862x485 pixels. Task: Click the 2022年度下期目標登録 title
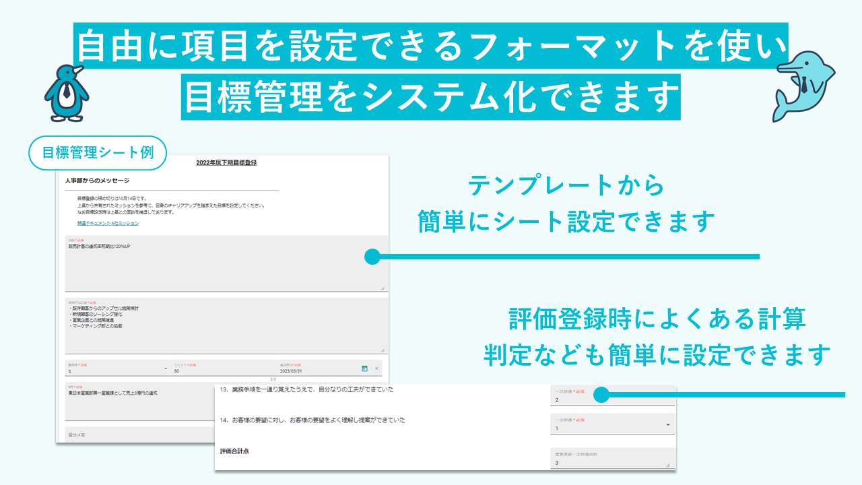[226, 163]
